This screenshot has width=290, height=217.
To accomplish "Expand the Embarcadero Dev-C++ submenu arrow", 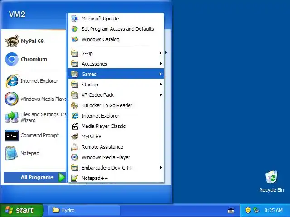I will (x=161, y=167).
